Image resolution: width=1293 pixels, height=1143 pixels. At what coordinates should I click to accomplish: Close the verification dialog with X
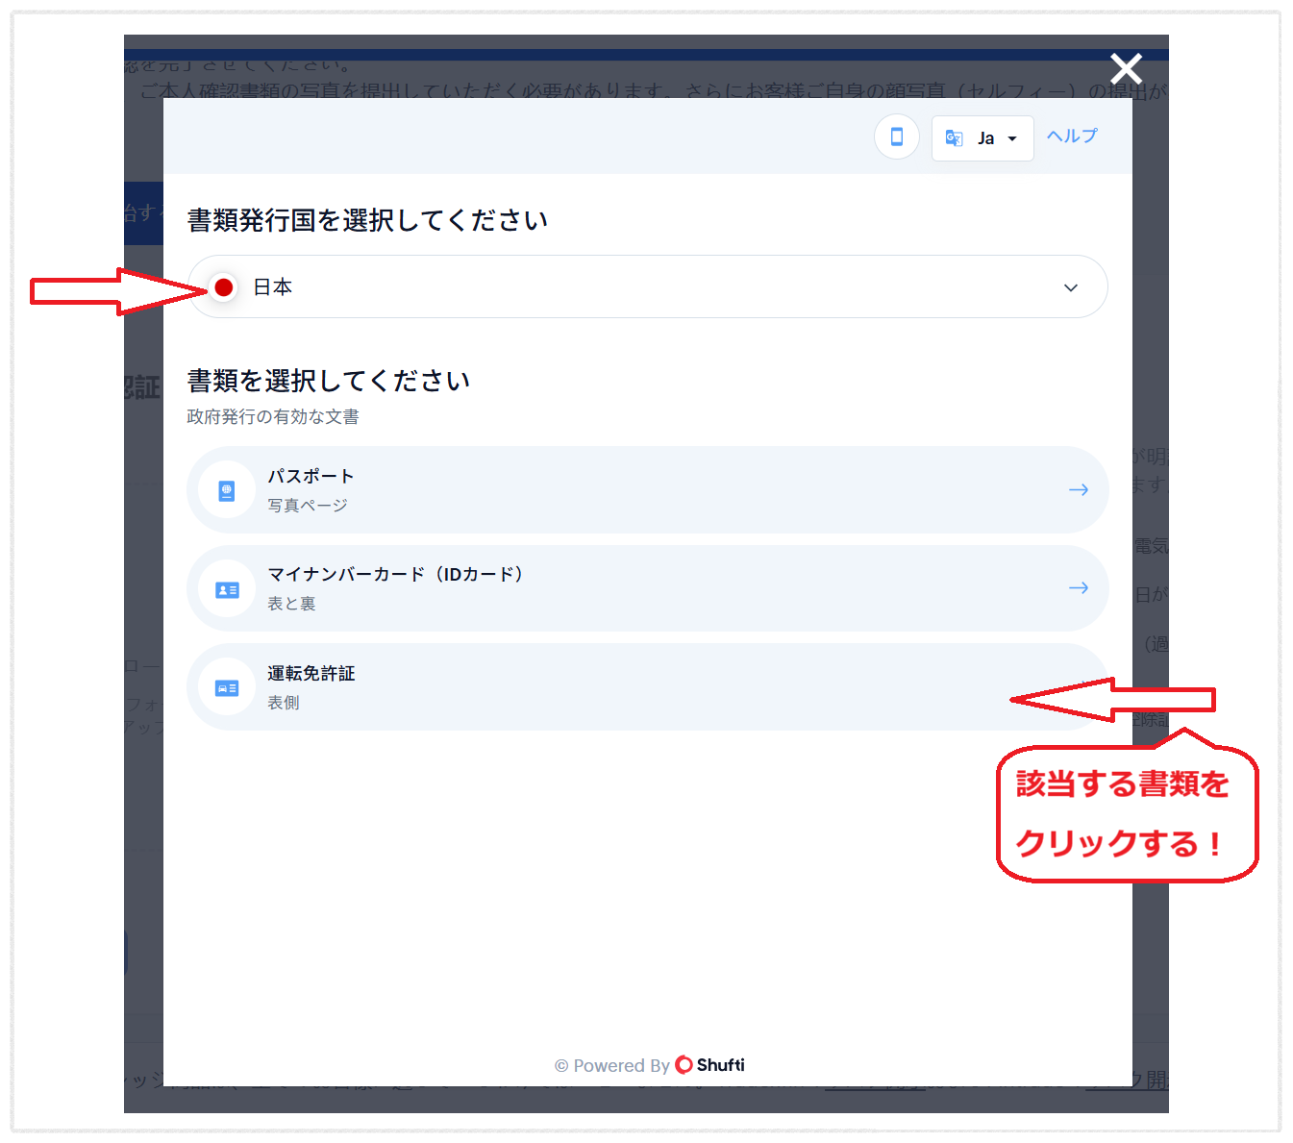[x=1126, y=69]
